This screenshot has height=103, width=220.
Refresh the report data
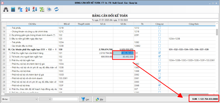click(x=56, y=9)
